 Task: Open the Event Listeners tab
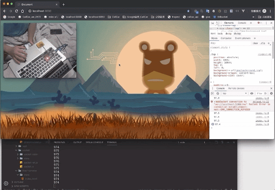click(x=242, y=38)
